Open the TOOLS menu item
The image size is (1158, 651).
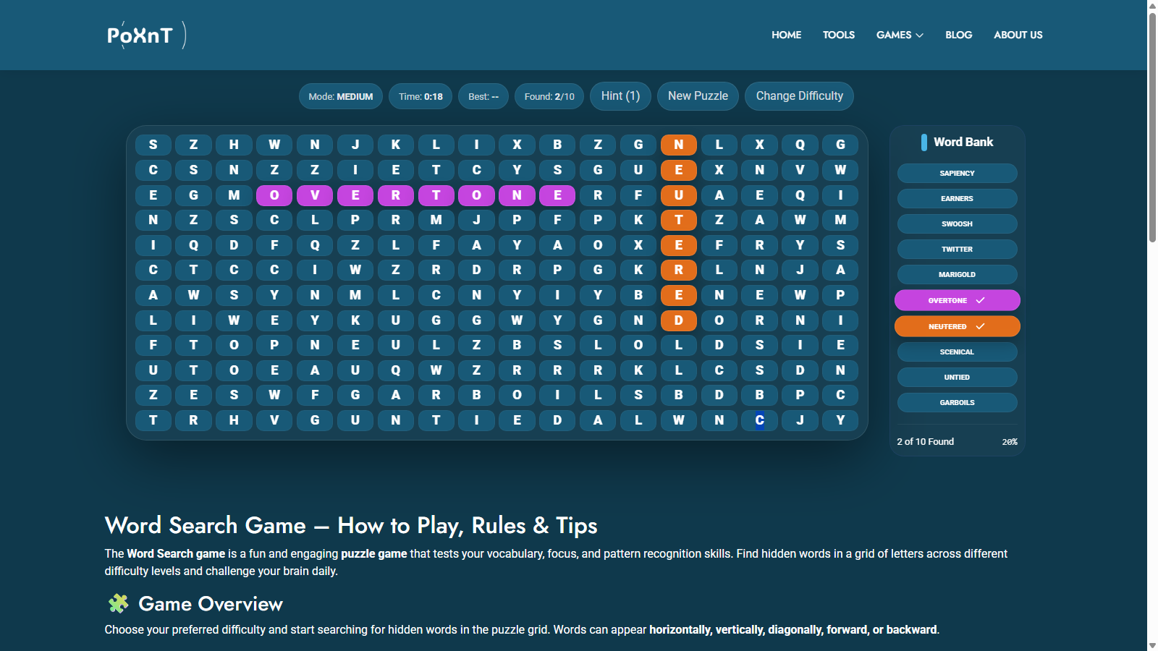point(838,35)
